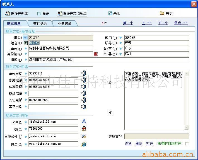Click phone icon beside last empty 其它电话
The height and width of the screenshot is (160, 198).
pos(83,106)
